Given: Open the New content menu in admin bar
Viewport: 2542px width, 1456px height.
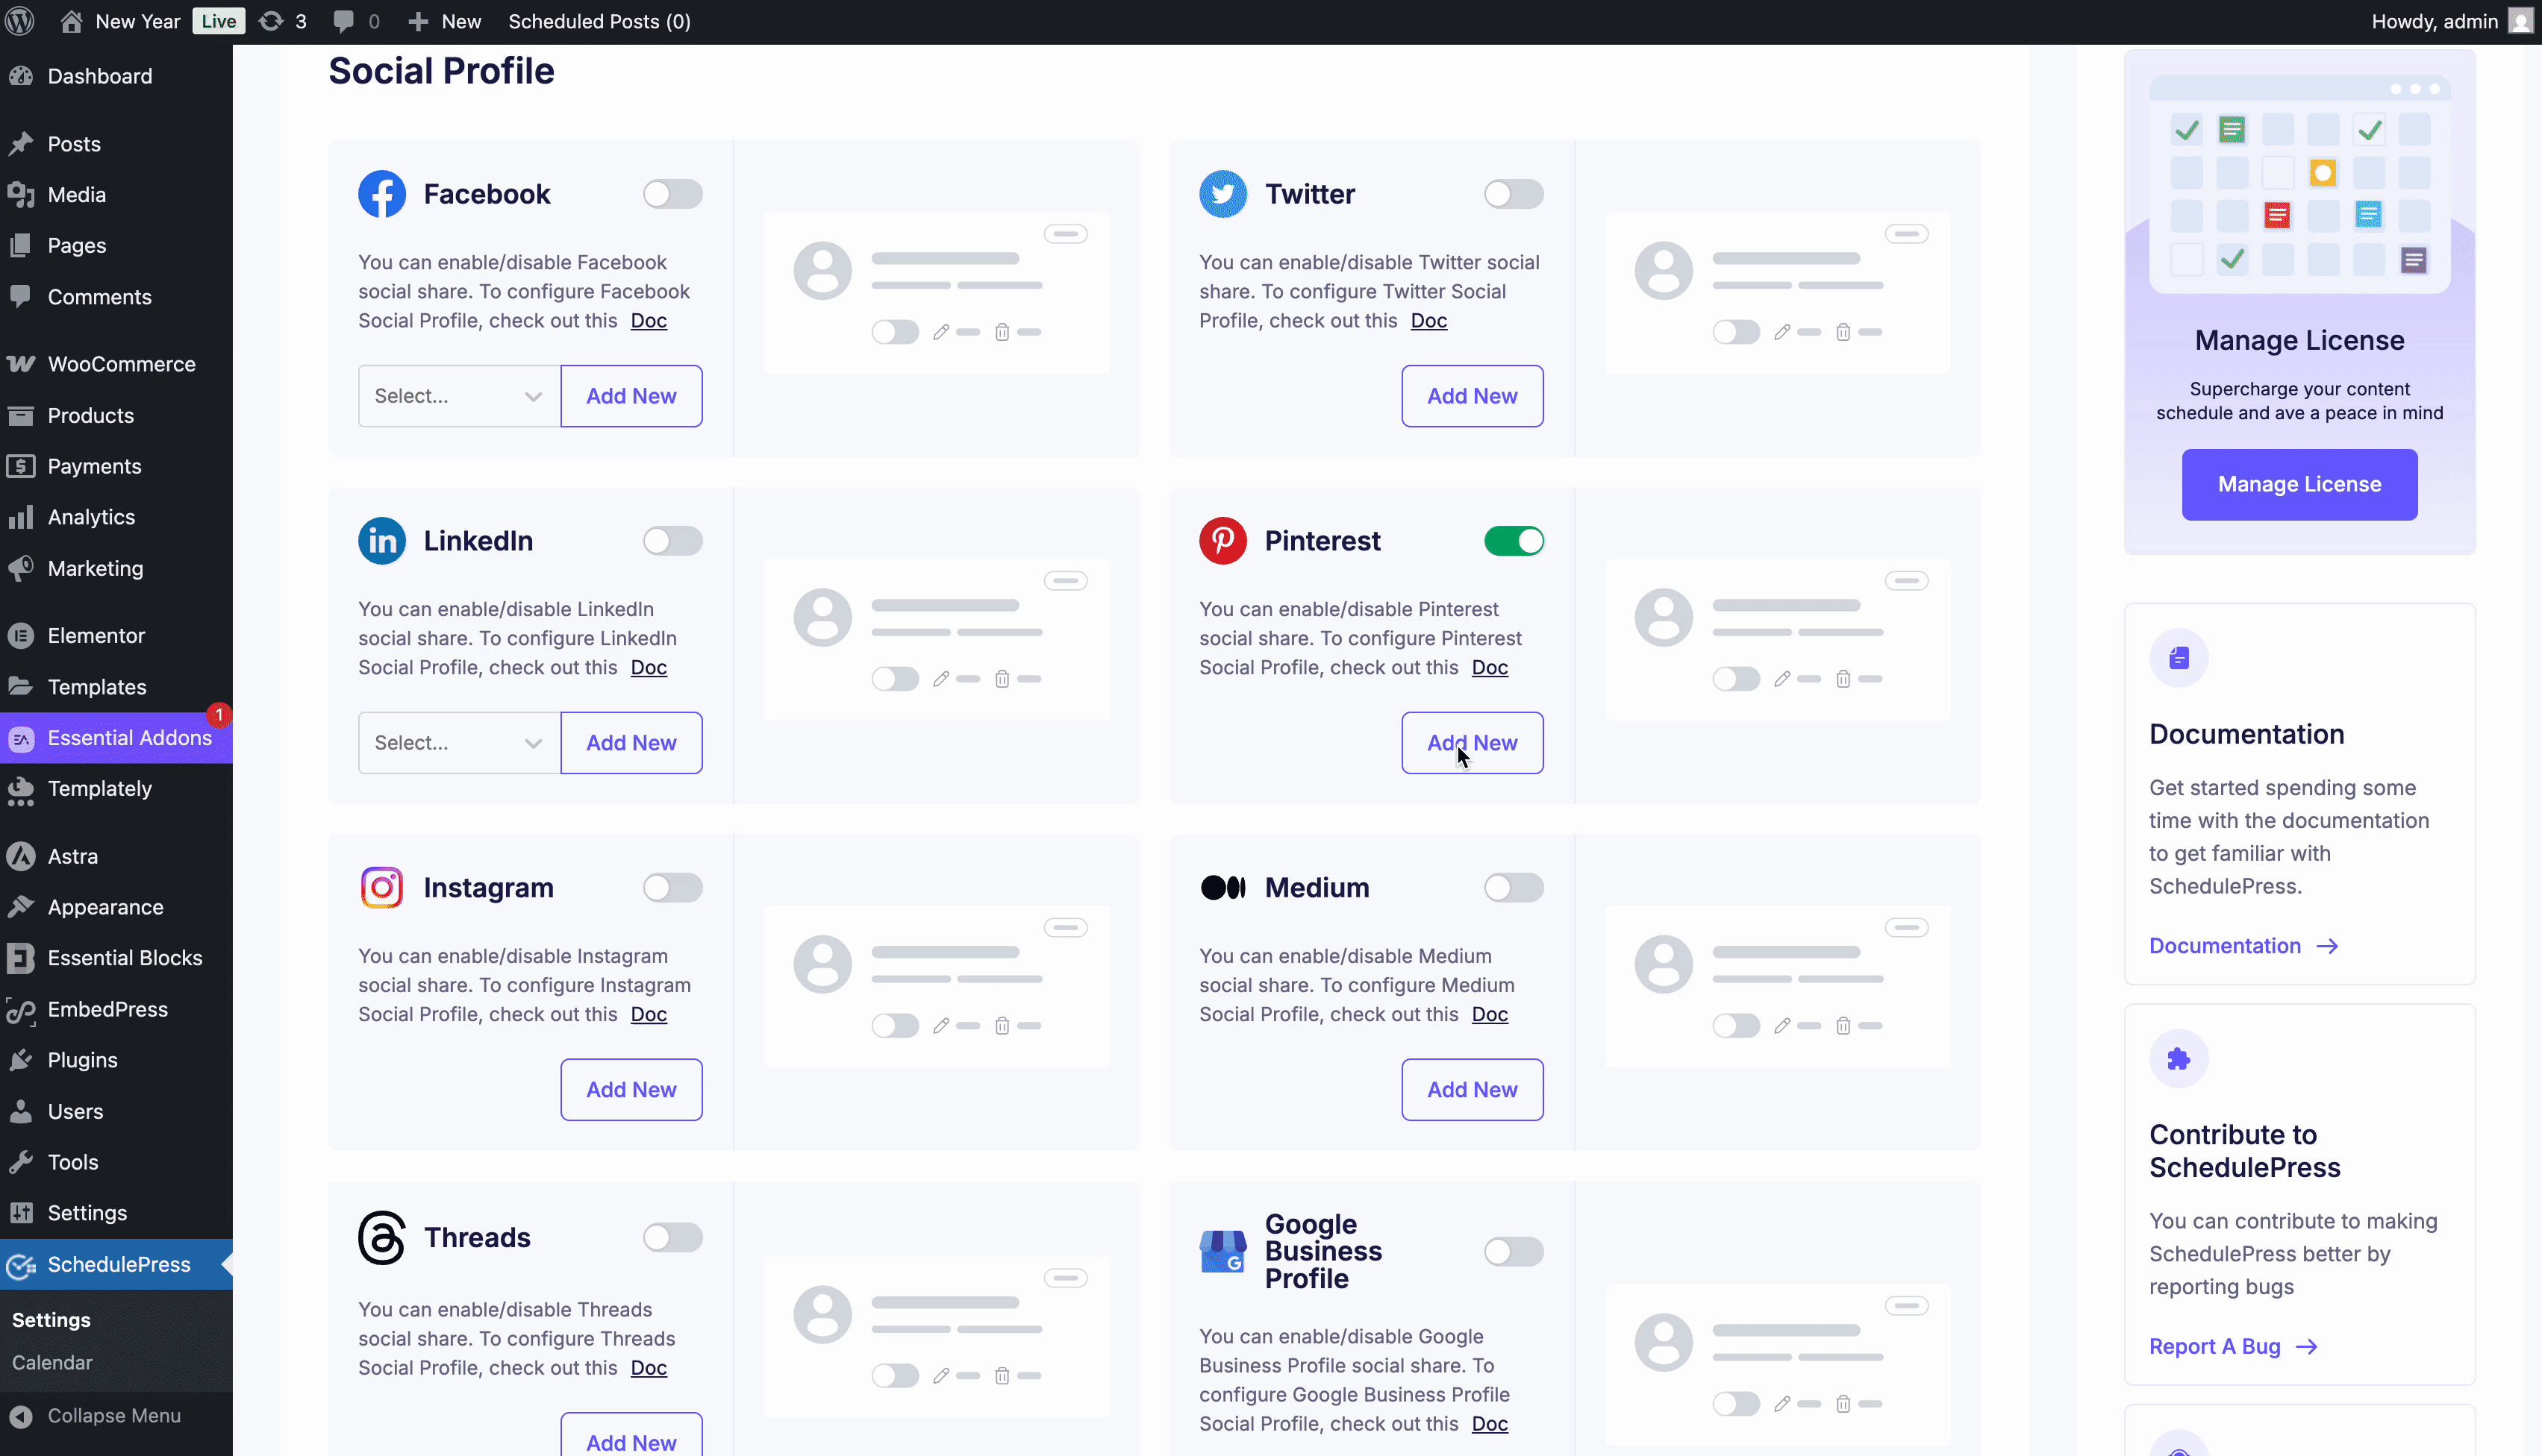Looking at the screenshot, I should pyautogui.click(x=445, y=21).
